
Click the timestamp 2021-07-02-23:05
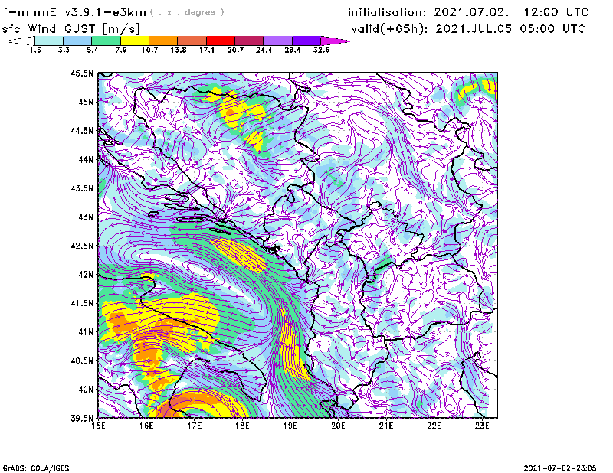tap(560, 468)
